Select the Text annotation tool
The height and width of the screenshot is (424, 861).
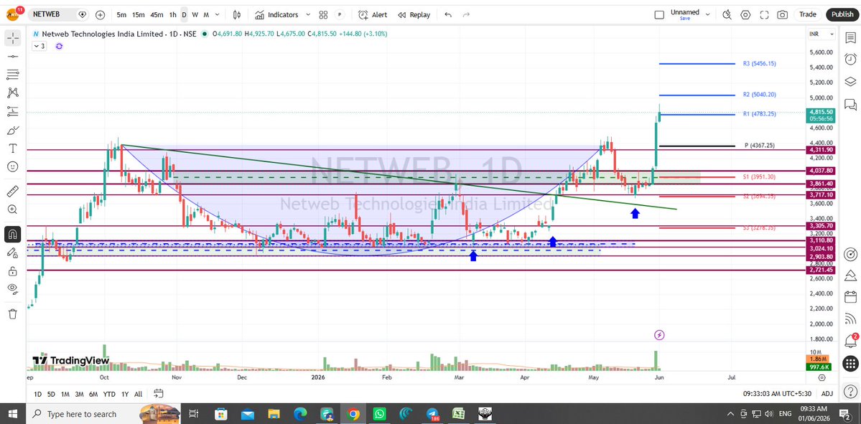coord(13,148)
